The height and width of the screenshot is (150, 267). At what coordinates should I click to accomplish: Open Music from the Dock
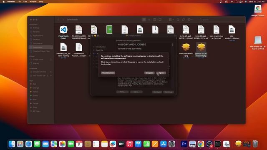[130, 144]
